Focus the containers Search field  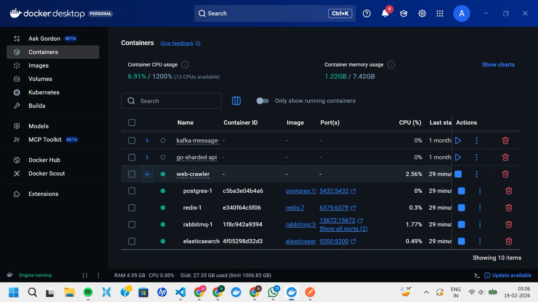(x=171, y=101)
